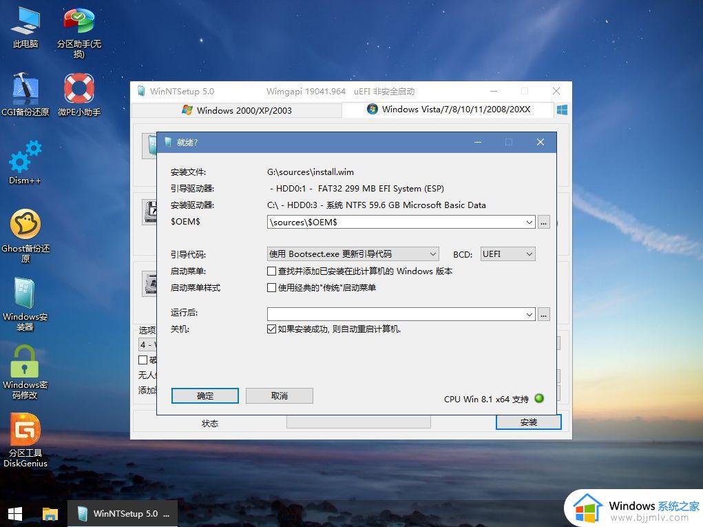Click the 引导驱动器: label
703x527 pixels.
coord(192,188)
